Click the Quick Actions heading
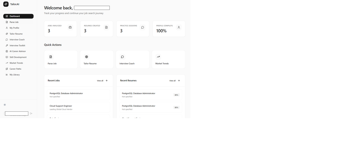 53,45
